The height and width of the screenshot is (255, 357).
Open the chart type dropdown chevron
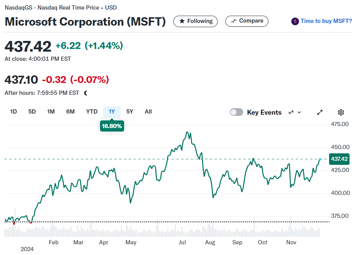coord(299,112)
